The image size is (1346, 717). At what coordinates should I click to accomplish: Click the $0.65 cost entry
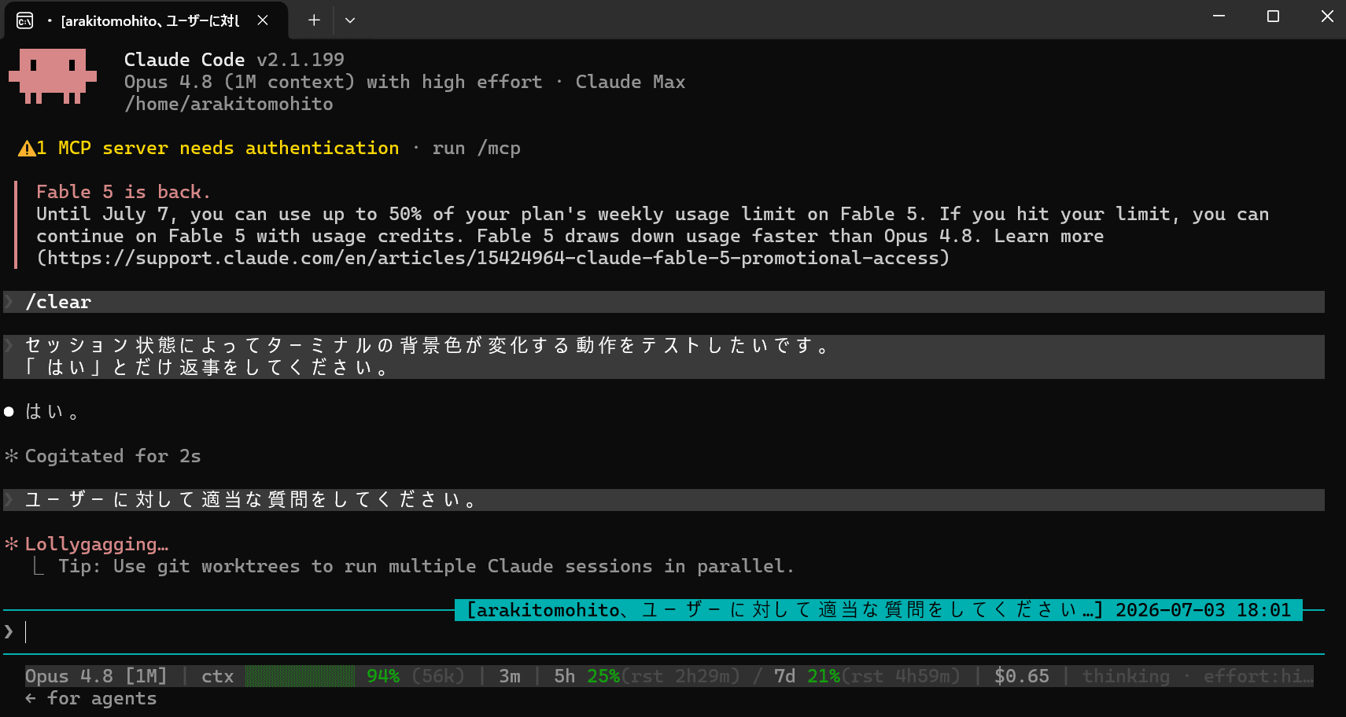tap(1022, 676)
